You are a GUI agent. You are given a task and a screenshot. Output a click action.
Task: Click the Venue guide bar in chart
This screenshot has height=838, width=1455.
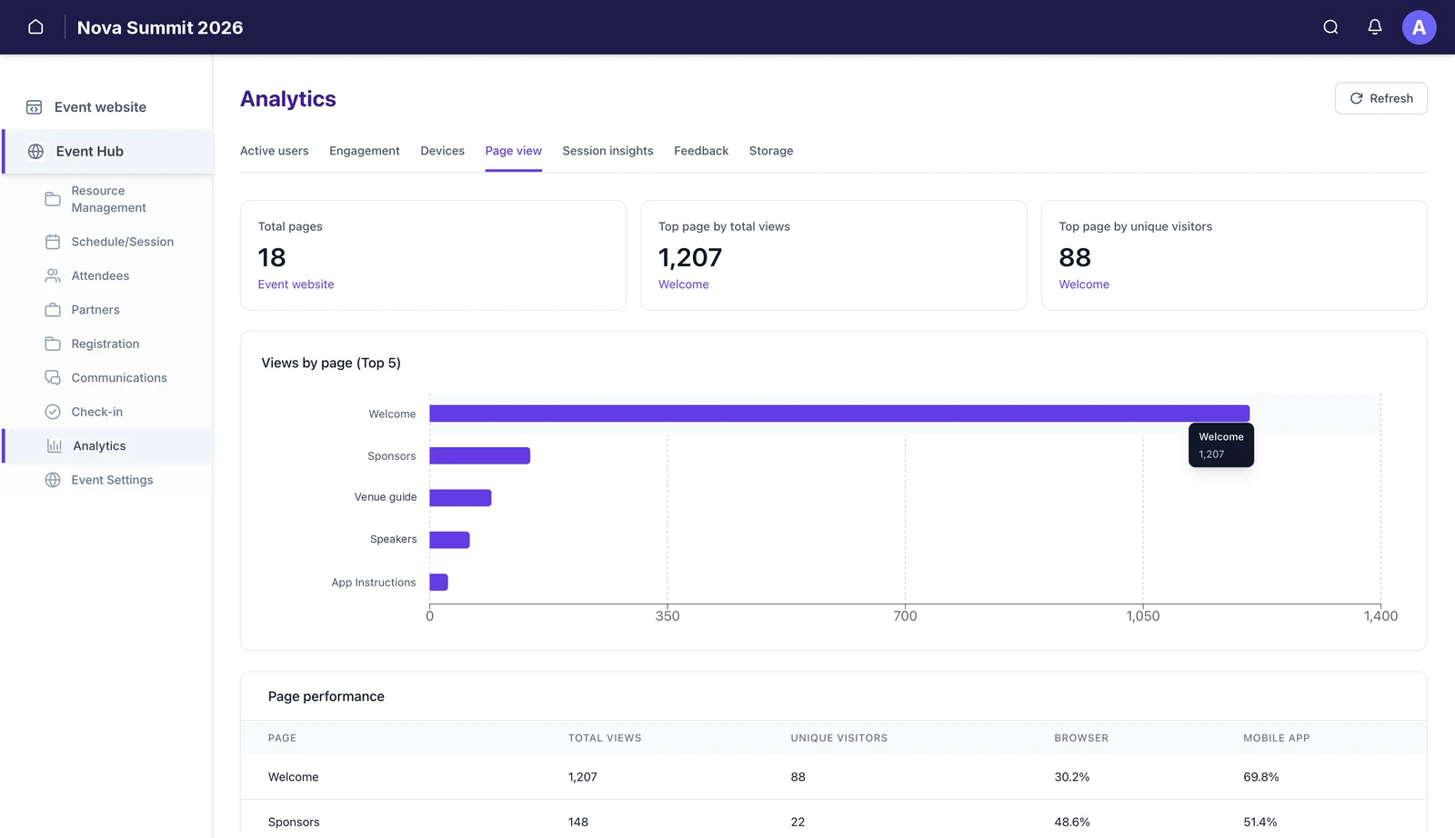point(460,498)
